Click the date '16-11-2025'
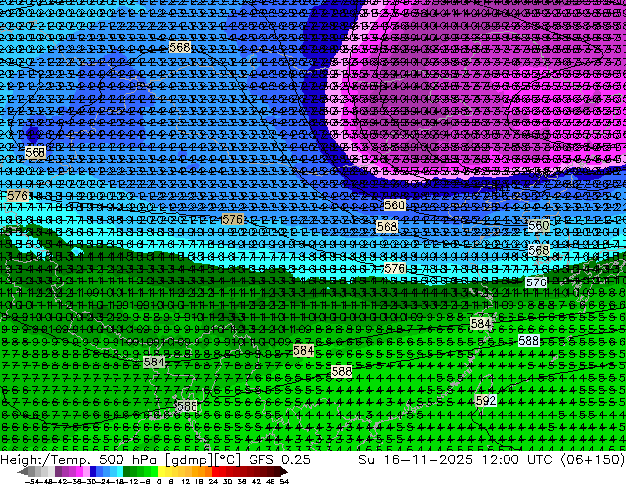The width and height of the screenshot is (626, 484). (x=429, y=460)
